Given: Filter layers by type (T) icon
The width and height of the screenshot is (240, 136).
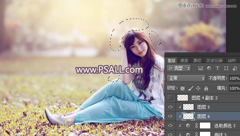Looking at the screenshot, I should pyautogui.click(x=218, y=68).
